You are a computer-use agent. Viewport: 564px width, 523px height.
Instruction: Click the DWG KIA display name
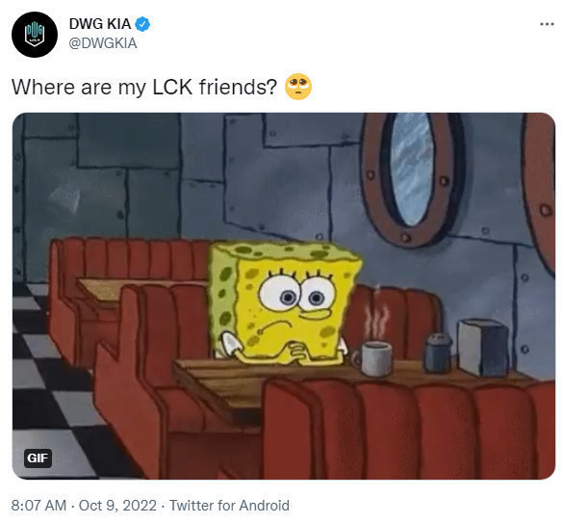pyautogui.click(x=100, y=24)
